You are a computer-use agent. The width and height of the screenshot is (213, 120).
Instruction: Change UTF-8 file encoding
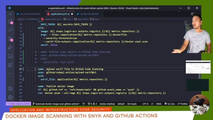click(145, 104)
